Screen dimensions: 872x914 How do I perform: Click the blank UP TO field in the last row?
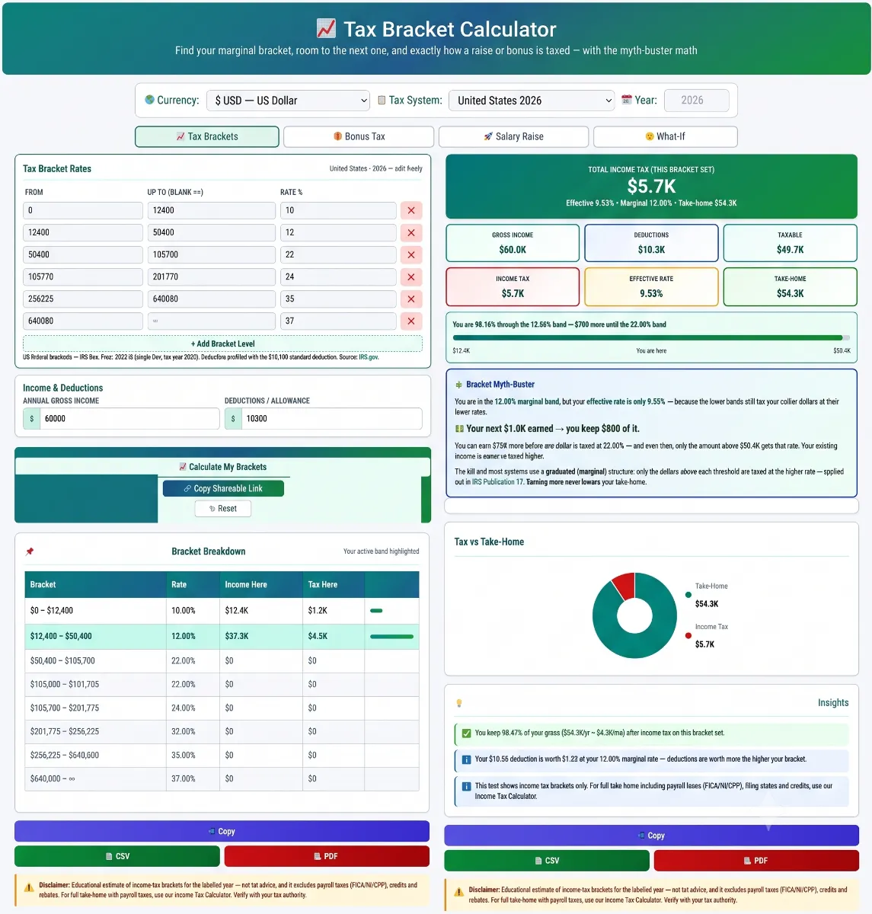click(212, 321)
